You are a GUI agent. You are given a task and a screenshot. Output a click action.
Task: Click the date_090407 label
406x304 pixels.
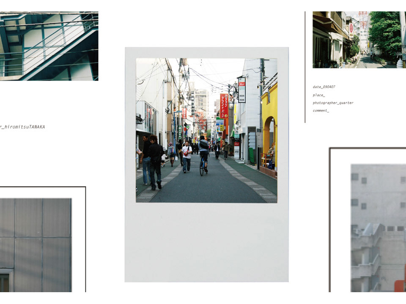324,87
